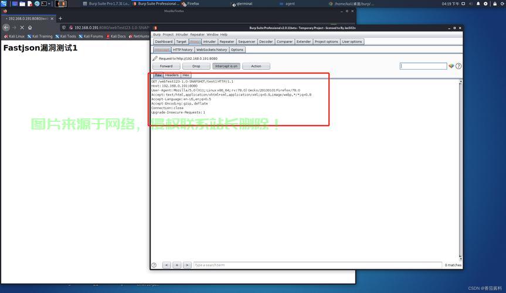Switch to the Target tab
The width and height of the screenshot is (506, 293).
[x=181, y=42]
